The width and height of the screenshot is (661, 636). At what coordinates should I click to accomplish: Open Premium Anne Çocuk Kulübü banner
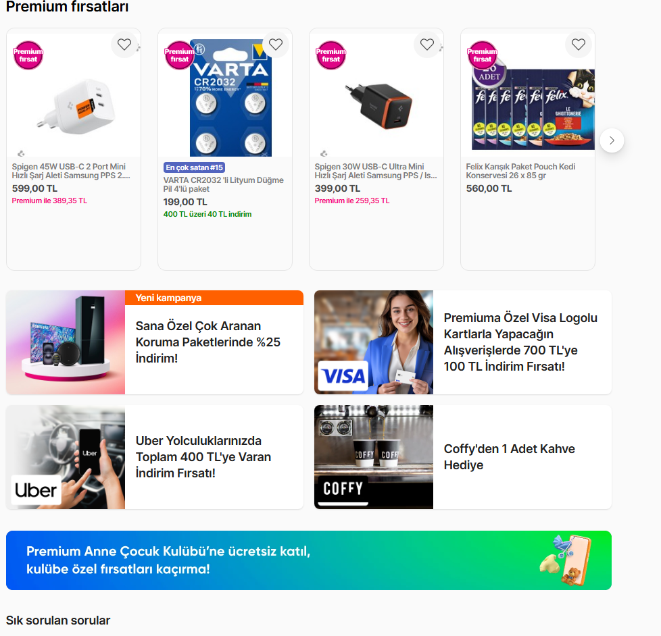(x=309, y=560)
